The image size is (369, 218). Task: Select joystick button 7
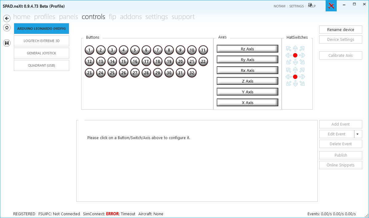coord(158,50)
